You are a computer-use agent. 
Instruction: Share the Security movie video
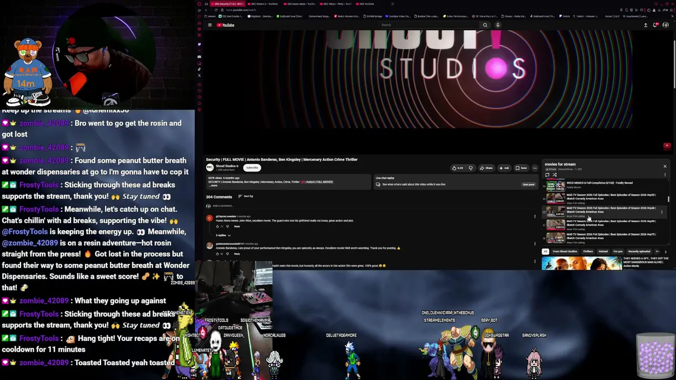[486, 168]
